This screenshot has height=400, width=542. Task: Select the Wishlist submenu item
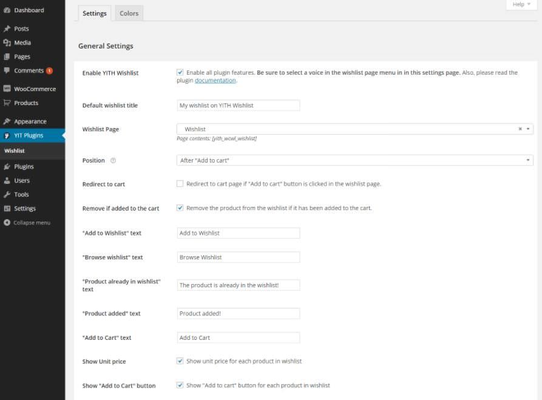[15, 151]
